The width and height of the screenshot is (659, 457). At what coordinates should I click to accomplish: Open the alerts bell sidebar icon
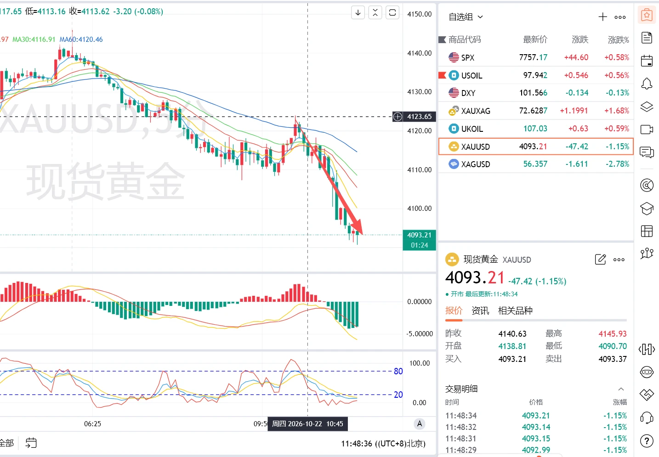point(647,84)
